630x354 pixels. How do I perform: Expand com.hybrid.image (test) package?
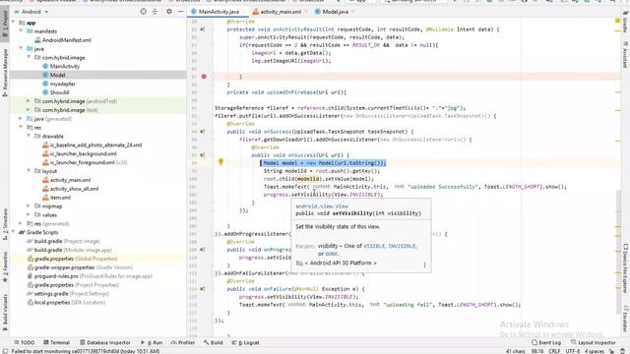pos(29,110)
